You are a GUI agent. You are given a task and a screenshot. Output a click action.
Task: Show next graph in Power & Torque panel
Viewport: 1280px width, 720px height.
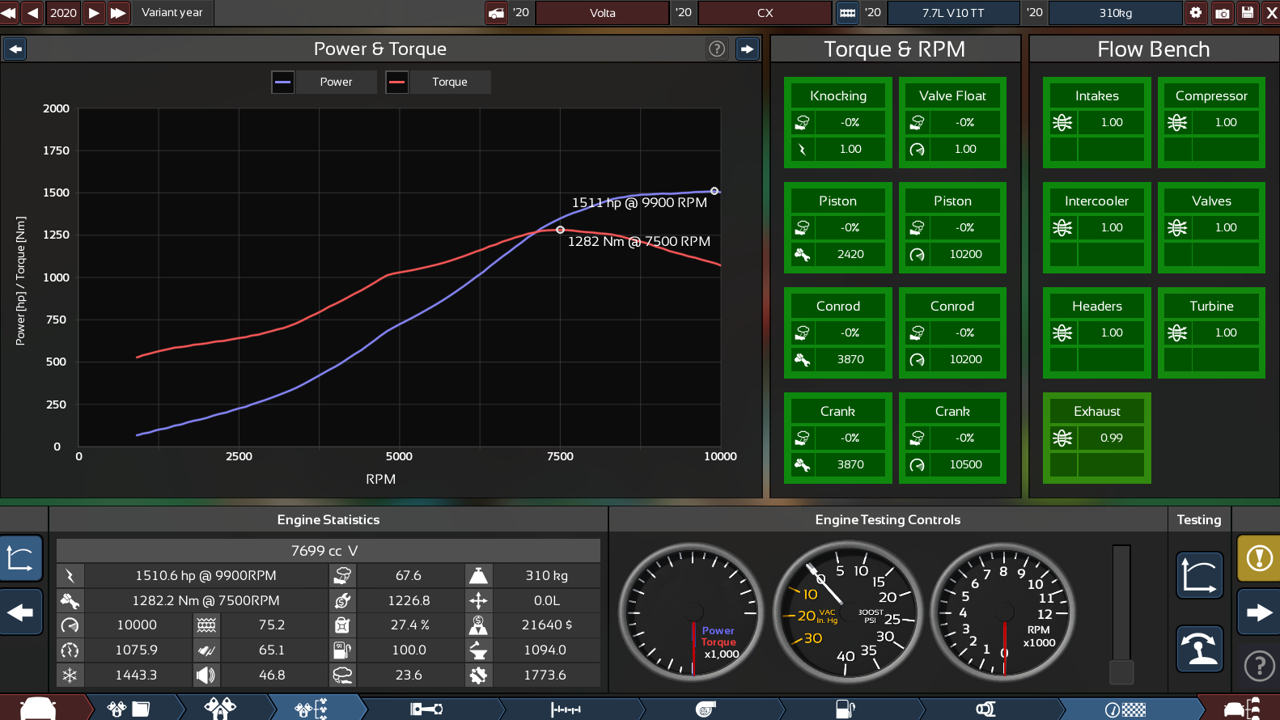pos(747,49)
